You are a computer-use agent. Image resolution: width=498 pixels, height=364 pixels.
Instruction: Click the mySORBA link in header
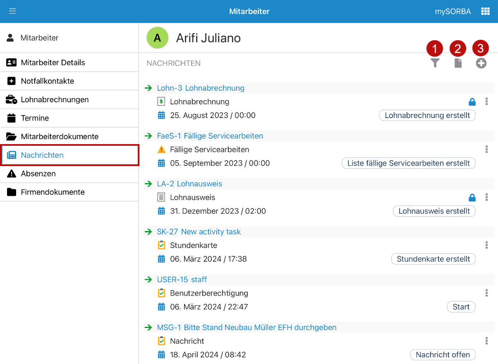coord(453,12)
